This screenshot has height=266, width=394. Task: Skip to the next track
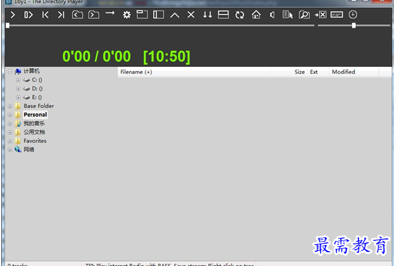[x=61, y=15]
